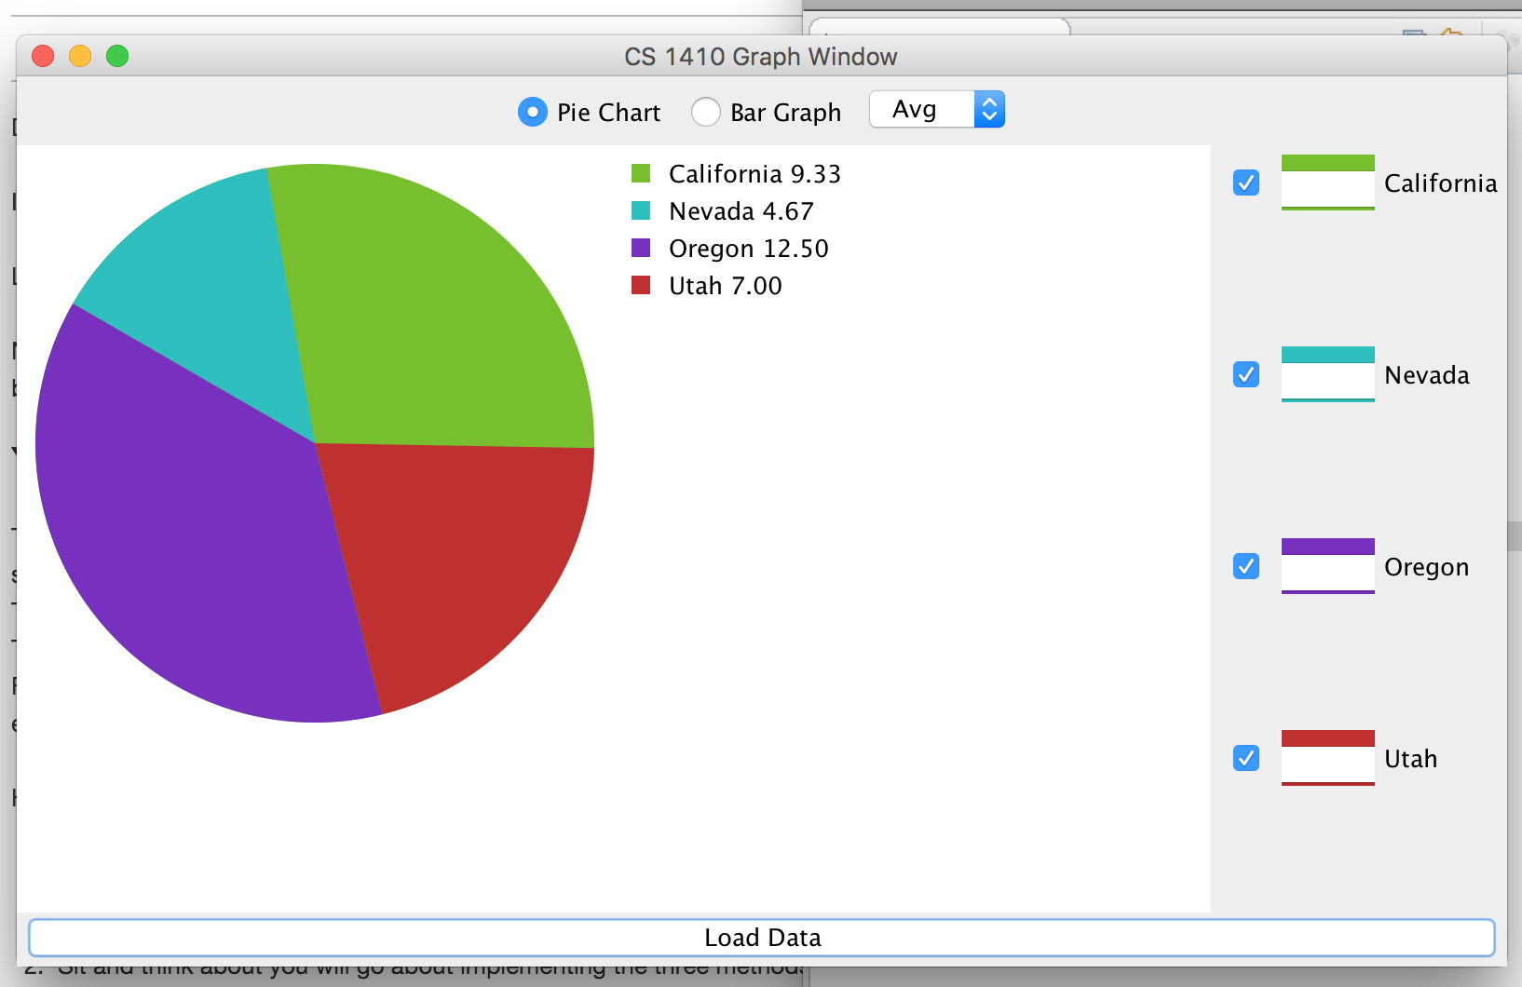Select the Pie Chart radio button
Image resolution: width=1522 pixels, height=987 pixels.
tap(533, 113)
